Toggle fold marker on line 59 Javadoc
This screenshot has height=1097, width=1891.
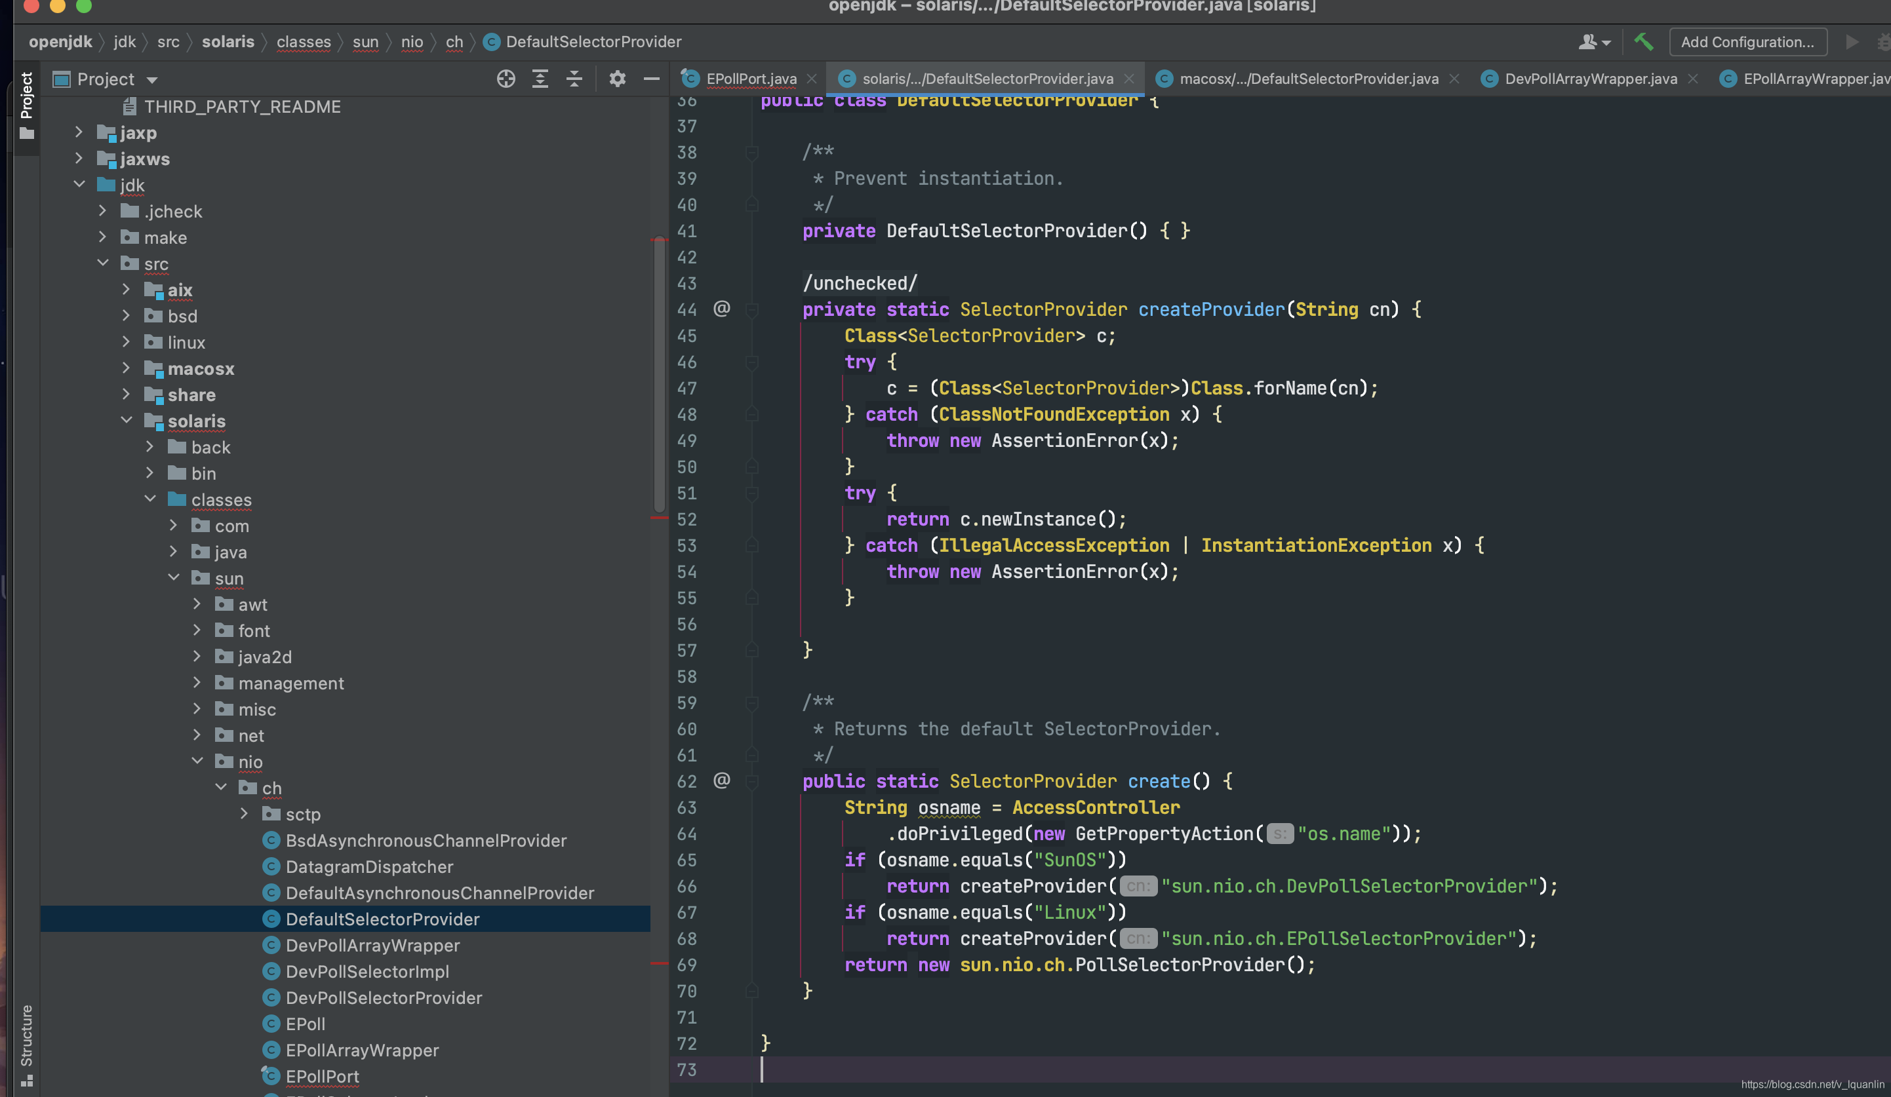tap(751, 702)
